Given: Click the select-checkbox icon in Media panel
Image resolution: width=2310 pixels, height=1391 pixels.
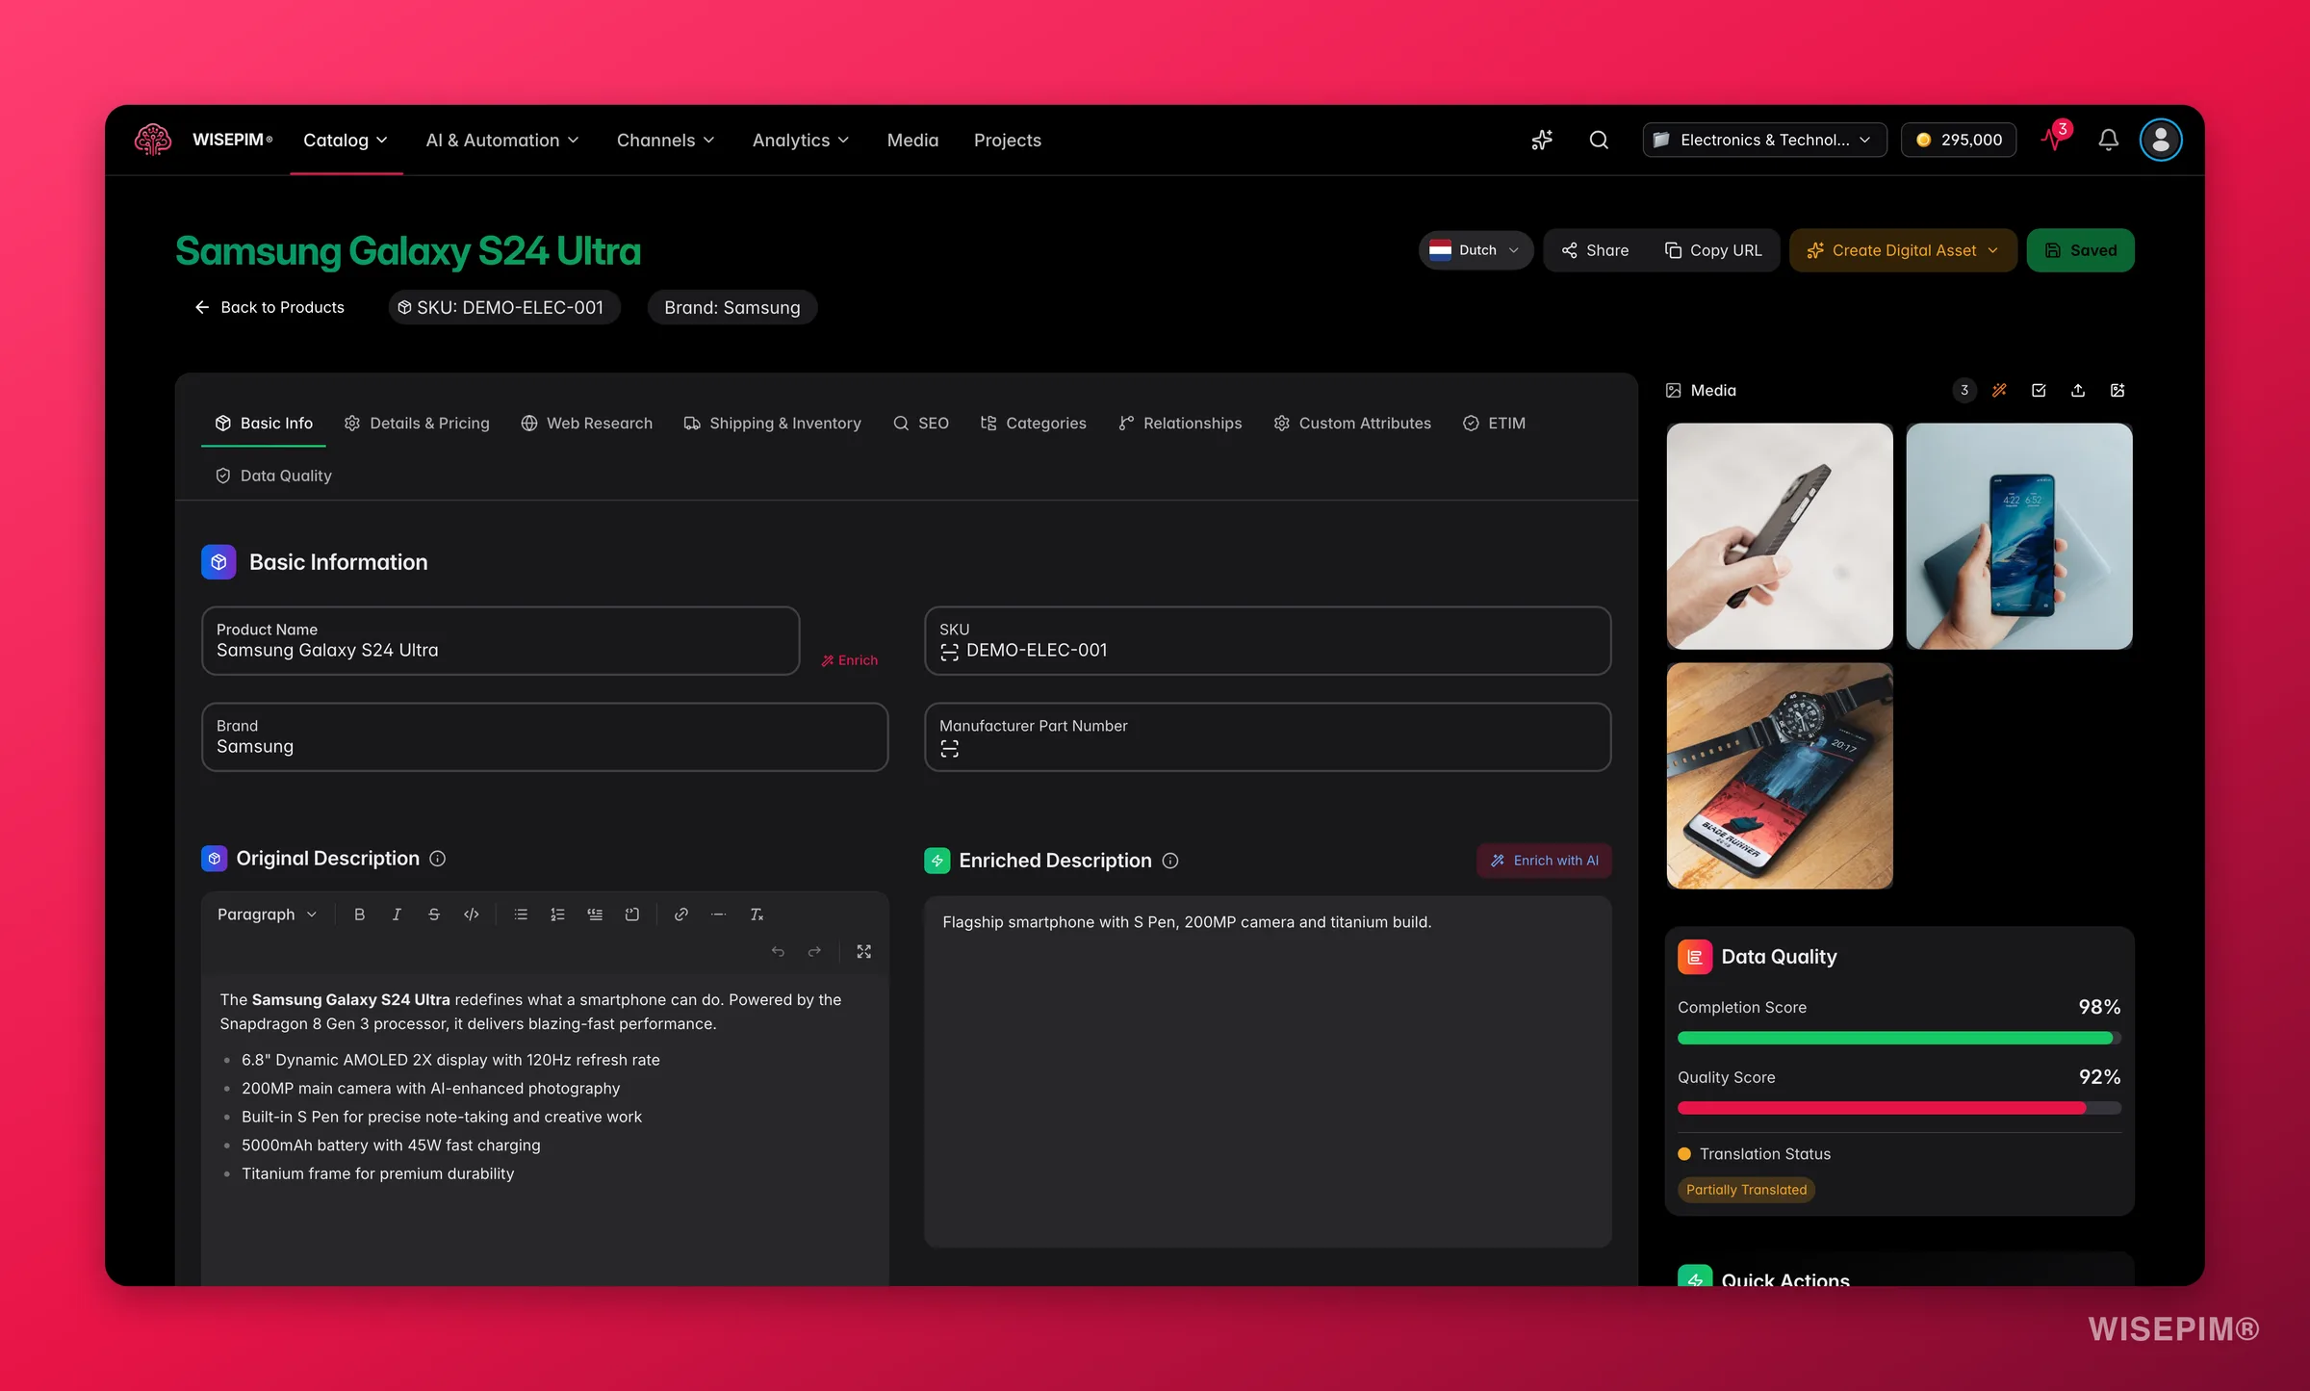Looking at the screenshot, I should click(2039, 390).
